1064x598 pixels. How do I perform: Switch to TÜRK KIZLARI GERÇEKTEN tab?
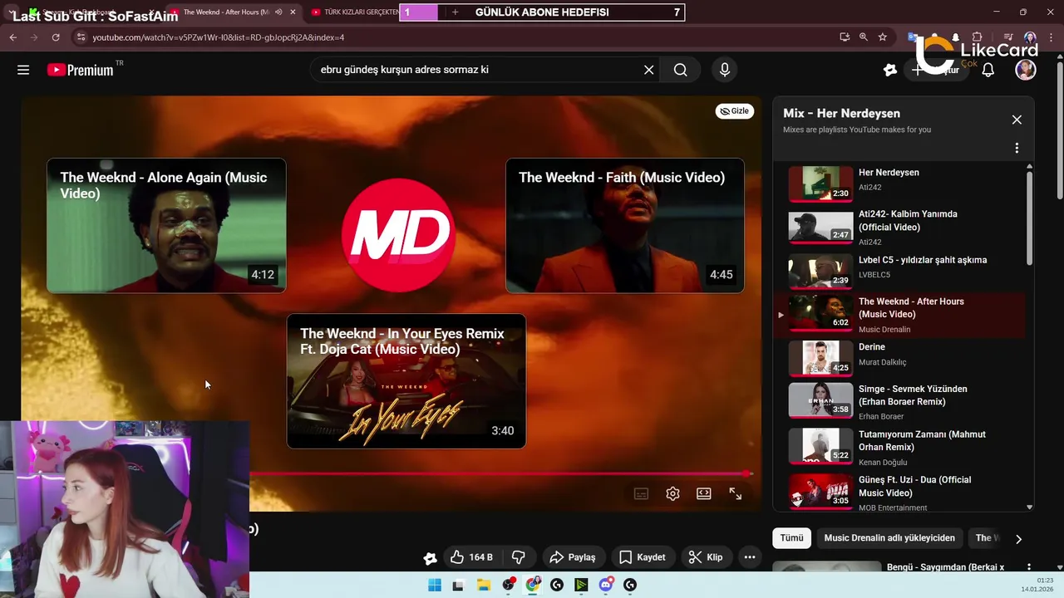point(356,12)
